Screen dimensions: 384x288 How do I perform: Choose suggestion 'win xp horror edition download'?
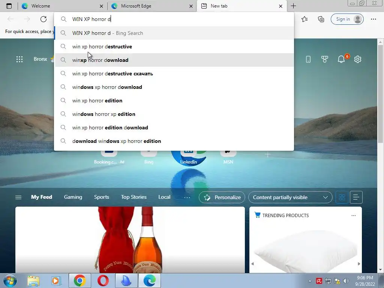tap(174, 127)
